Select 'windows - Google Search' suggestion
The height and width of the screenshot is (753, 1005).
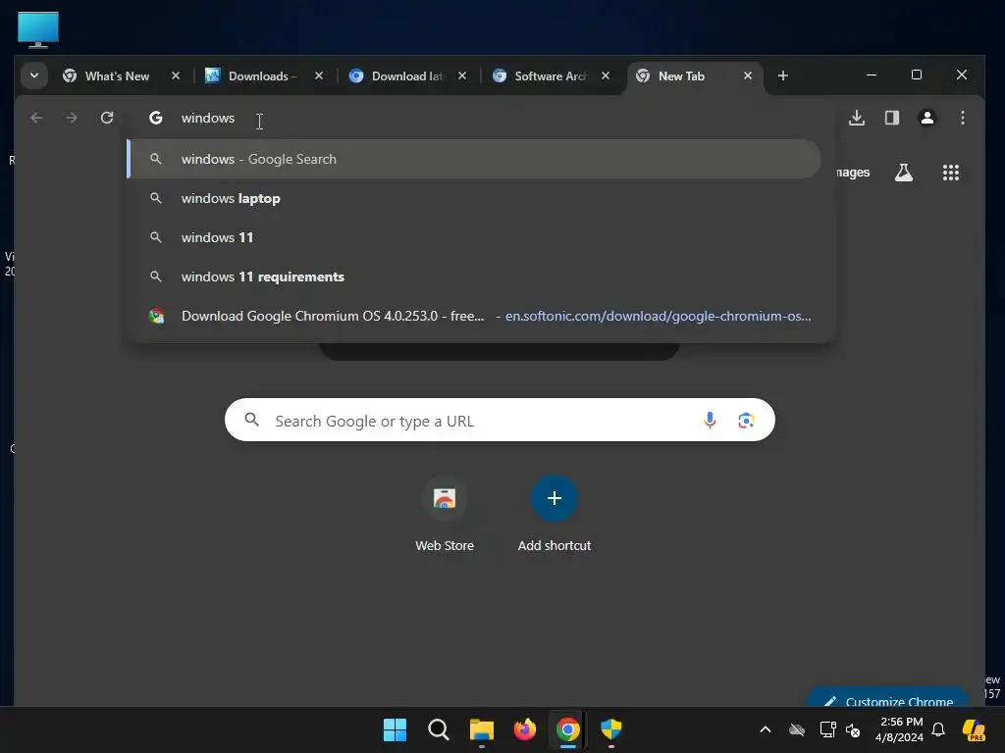pyautogui.click(x=474, y=159)
